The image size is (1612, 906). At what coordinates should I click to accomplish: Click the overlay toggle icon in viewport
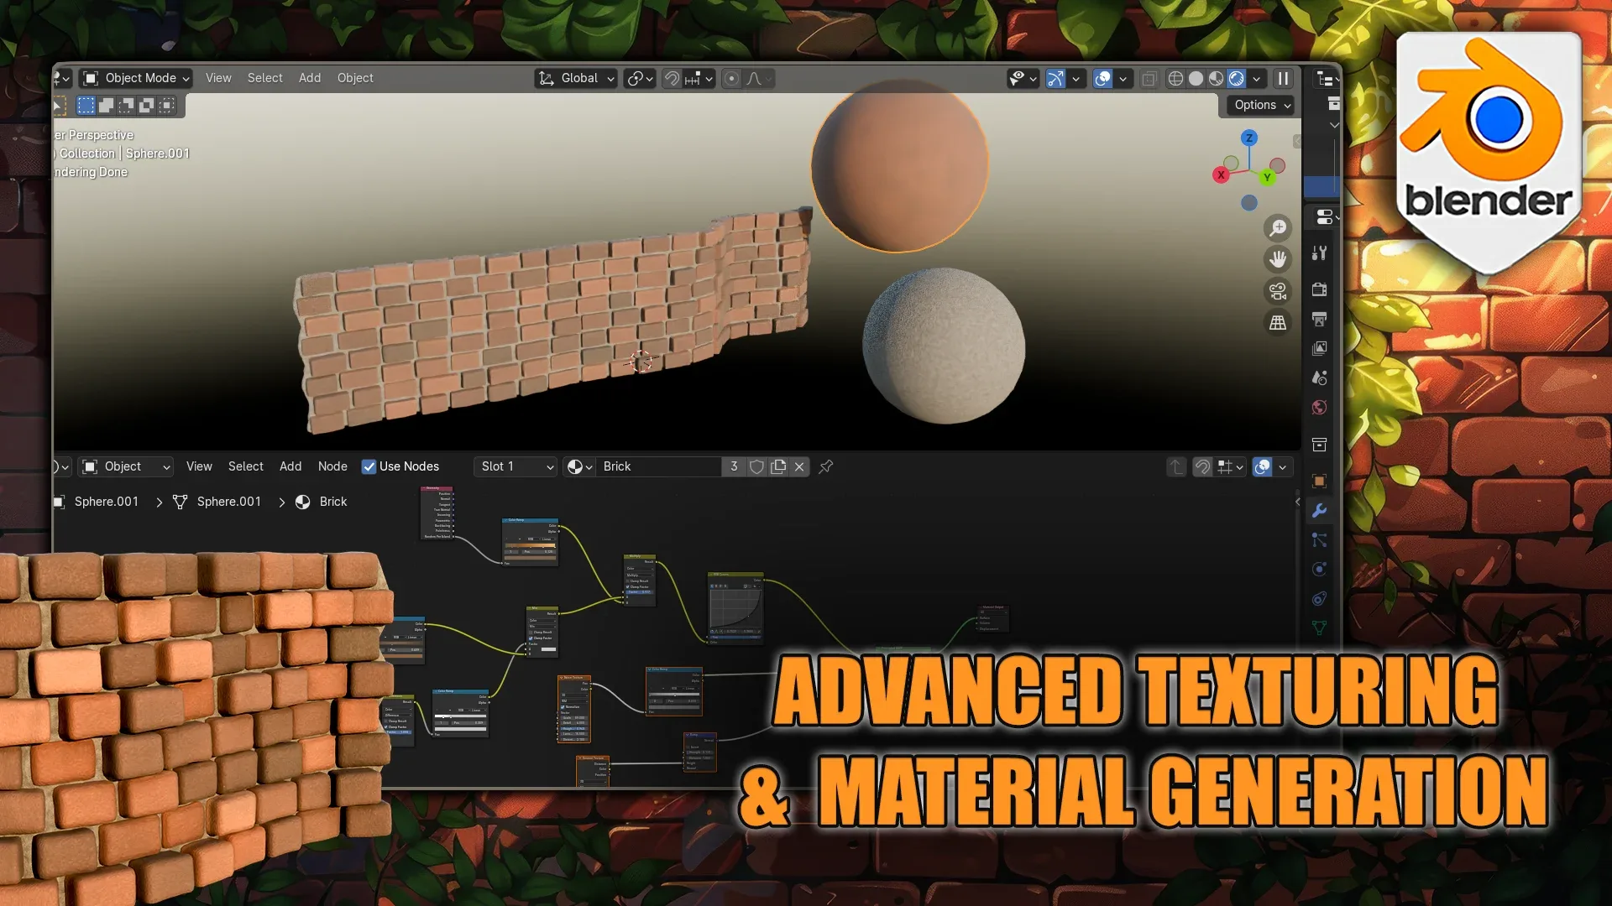pyautogui.click(x=1104, y=77)
